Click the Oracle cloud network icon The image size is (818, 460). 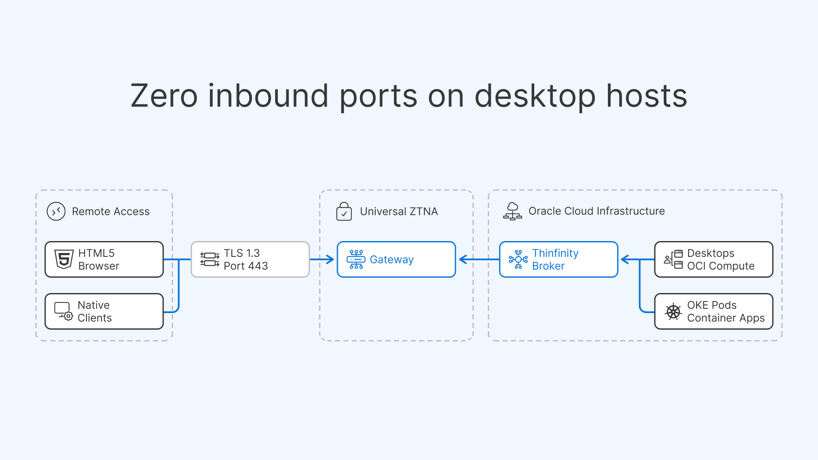coord(513,211)
